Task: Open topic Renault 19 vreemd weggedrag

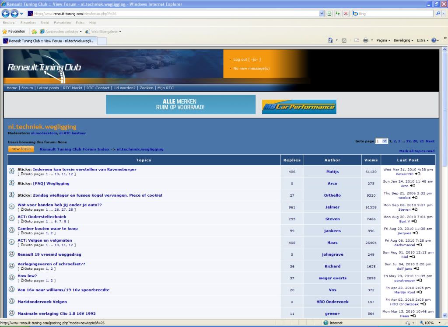Action: coord(49,254)
